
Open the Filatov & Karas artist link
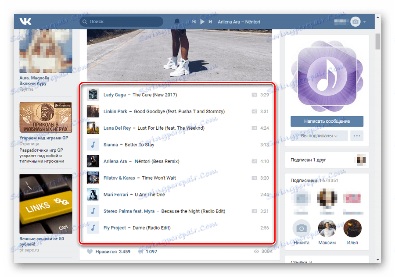click(119, 178)
